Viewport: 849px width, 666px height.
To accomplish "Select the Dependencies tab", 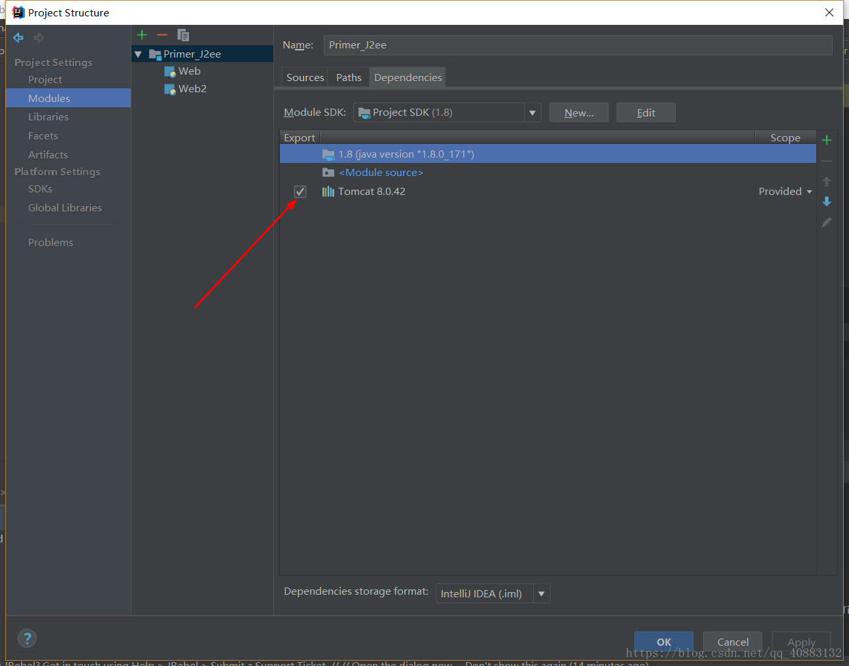I will coord(408,77).
